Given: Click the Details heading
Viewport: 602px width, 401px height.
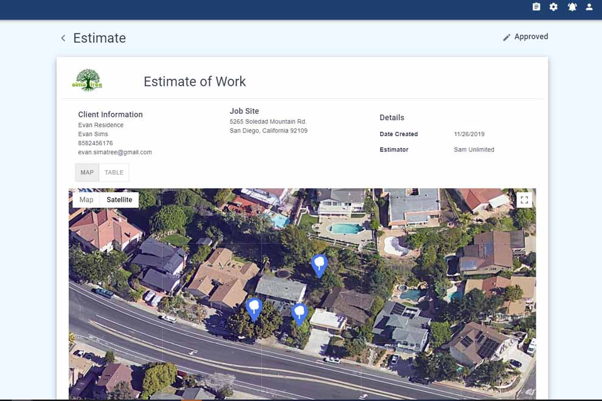Looking at the screenshot, I should click(x=392, y=117).
